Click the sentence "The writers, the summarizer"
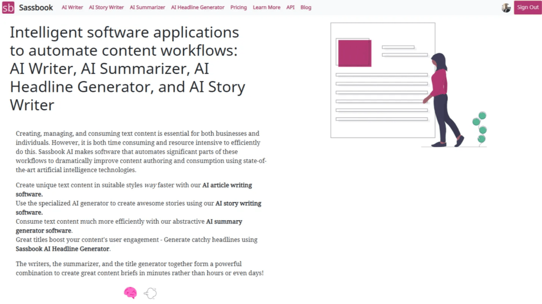The height and width of the screenshot is (304, 542). (x=140, y=269)
